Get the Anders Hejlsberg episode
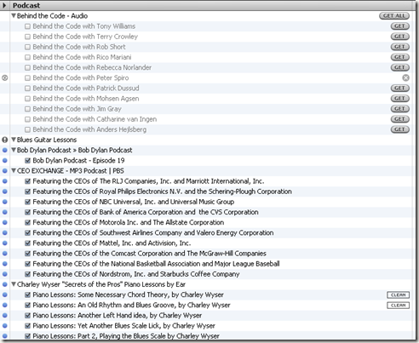Screen dimensions: 419x343 pos(400,129)
